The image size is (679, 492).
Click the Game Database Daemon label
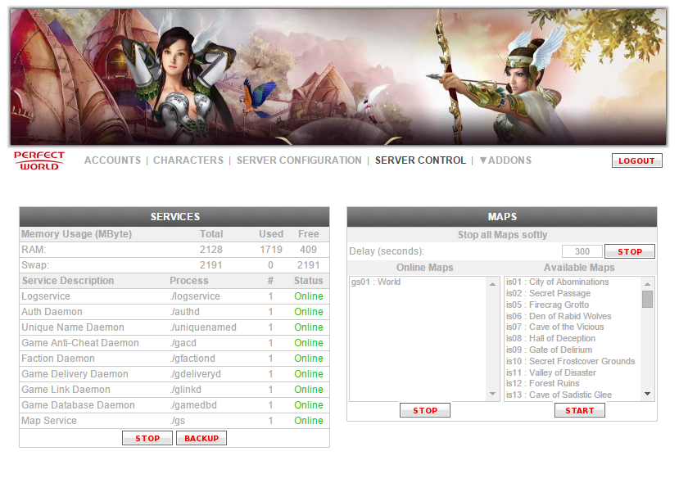(x=79, y=405)
